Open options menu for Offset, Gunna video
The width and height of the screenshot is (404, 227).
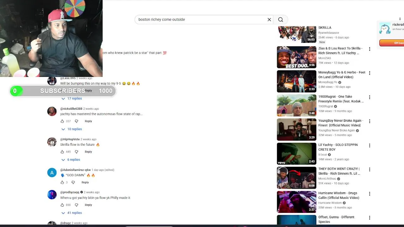click(x=370, y=218)
